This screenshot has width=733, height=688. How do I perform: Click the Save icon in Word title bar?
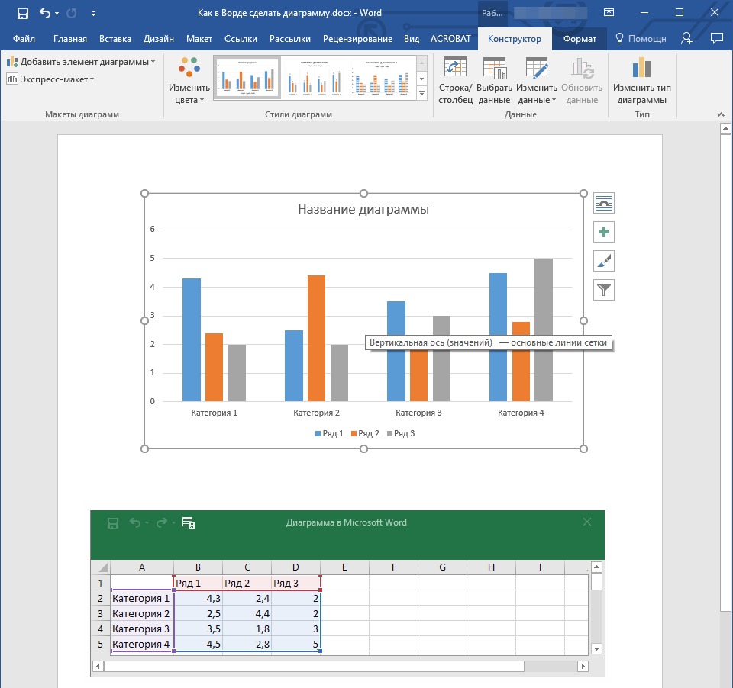23,13
